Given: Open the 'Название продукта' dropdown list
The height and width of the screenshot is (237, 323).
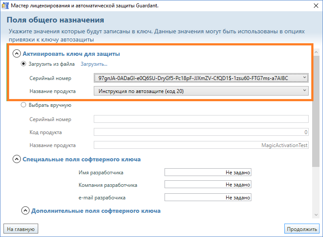Looking at the screenshot, I should [201, 91].
